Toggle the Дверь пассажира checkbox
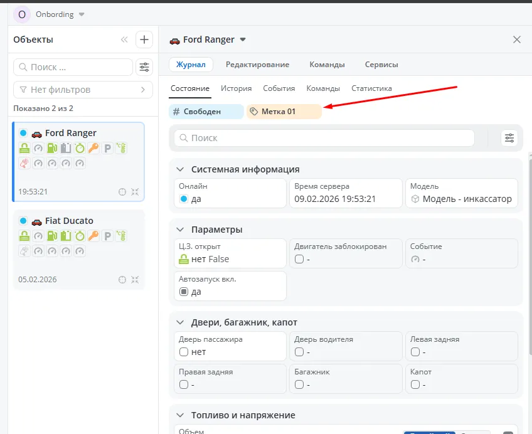This screenshot has width=532, height=434. [184, 352]
